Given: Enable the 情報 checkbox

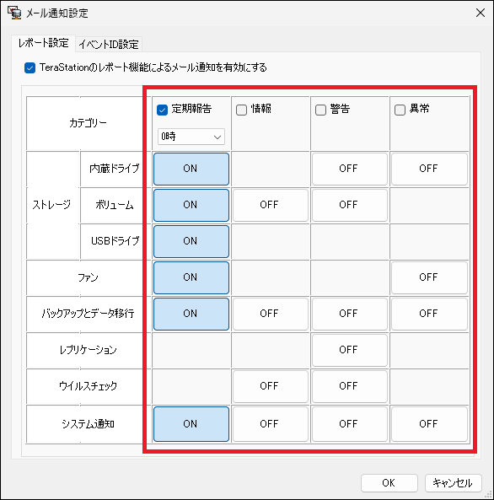Looking at the screenshot, I should pos(241,110).
